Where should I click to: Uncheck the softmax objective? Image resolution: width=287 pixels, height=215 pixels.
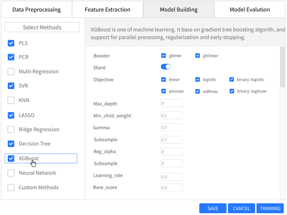(x=198, y=91)
